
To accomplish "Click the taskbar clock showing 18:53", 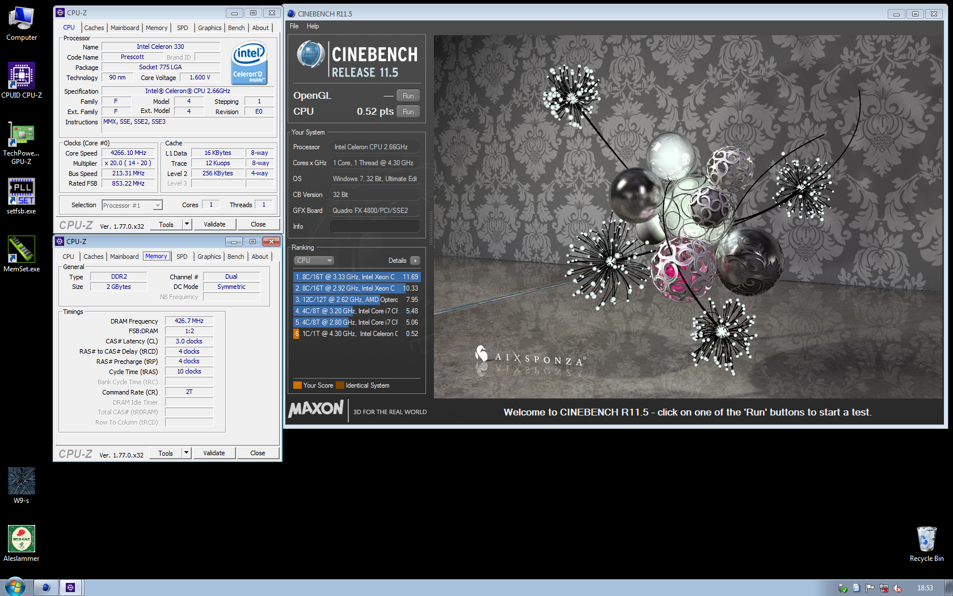I will click(x=925, y=588).
